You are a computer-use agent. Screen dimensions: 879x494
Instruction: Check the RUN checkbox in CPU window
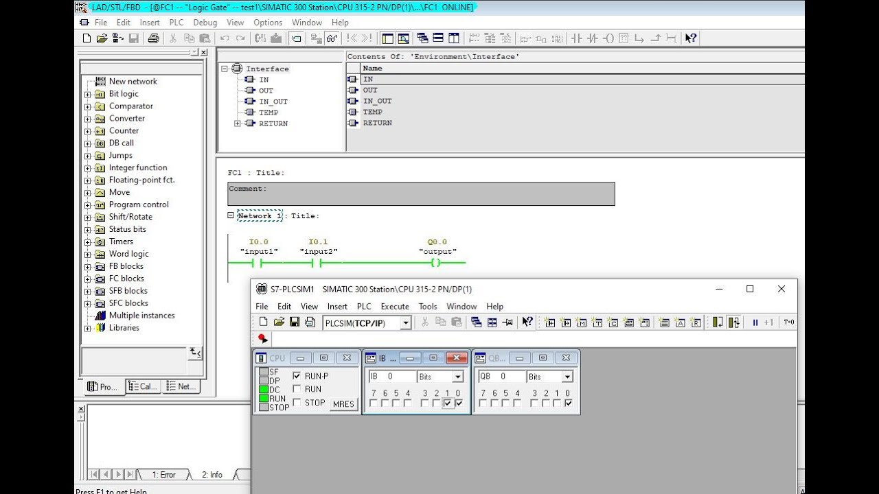pos(297,389)
